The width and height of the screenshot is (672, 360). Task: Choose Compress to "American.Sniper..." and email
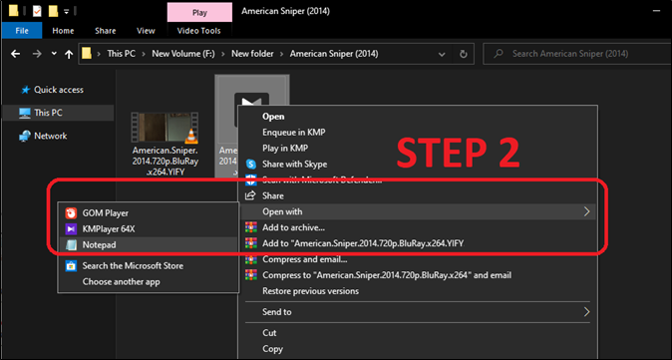pyautogui.click(x=387, y=275)
